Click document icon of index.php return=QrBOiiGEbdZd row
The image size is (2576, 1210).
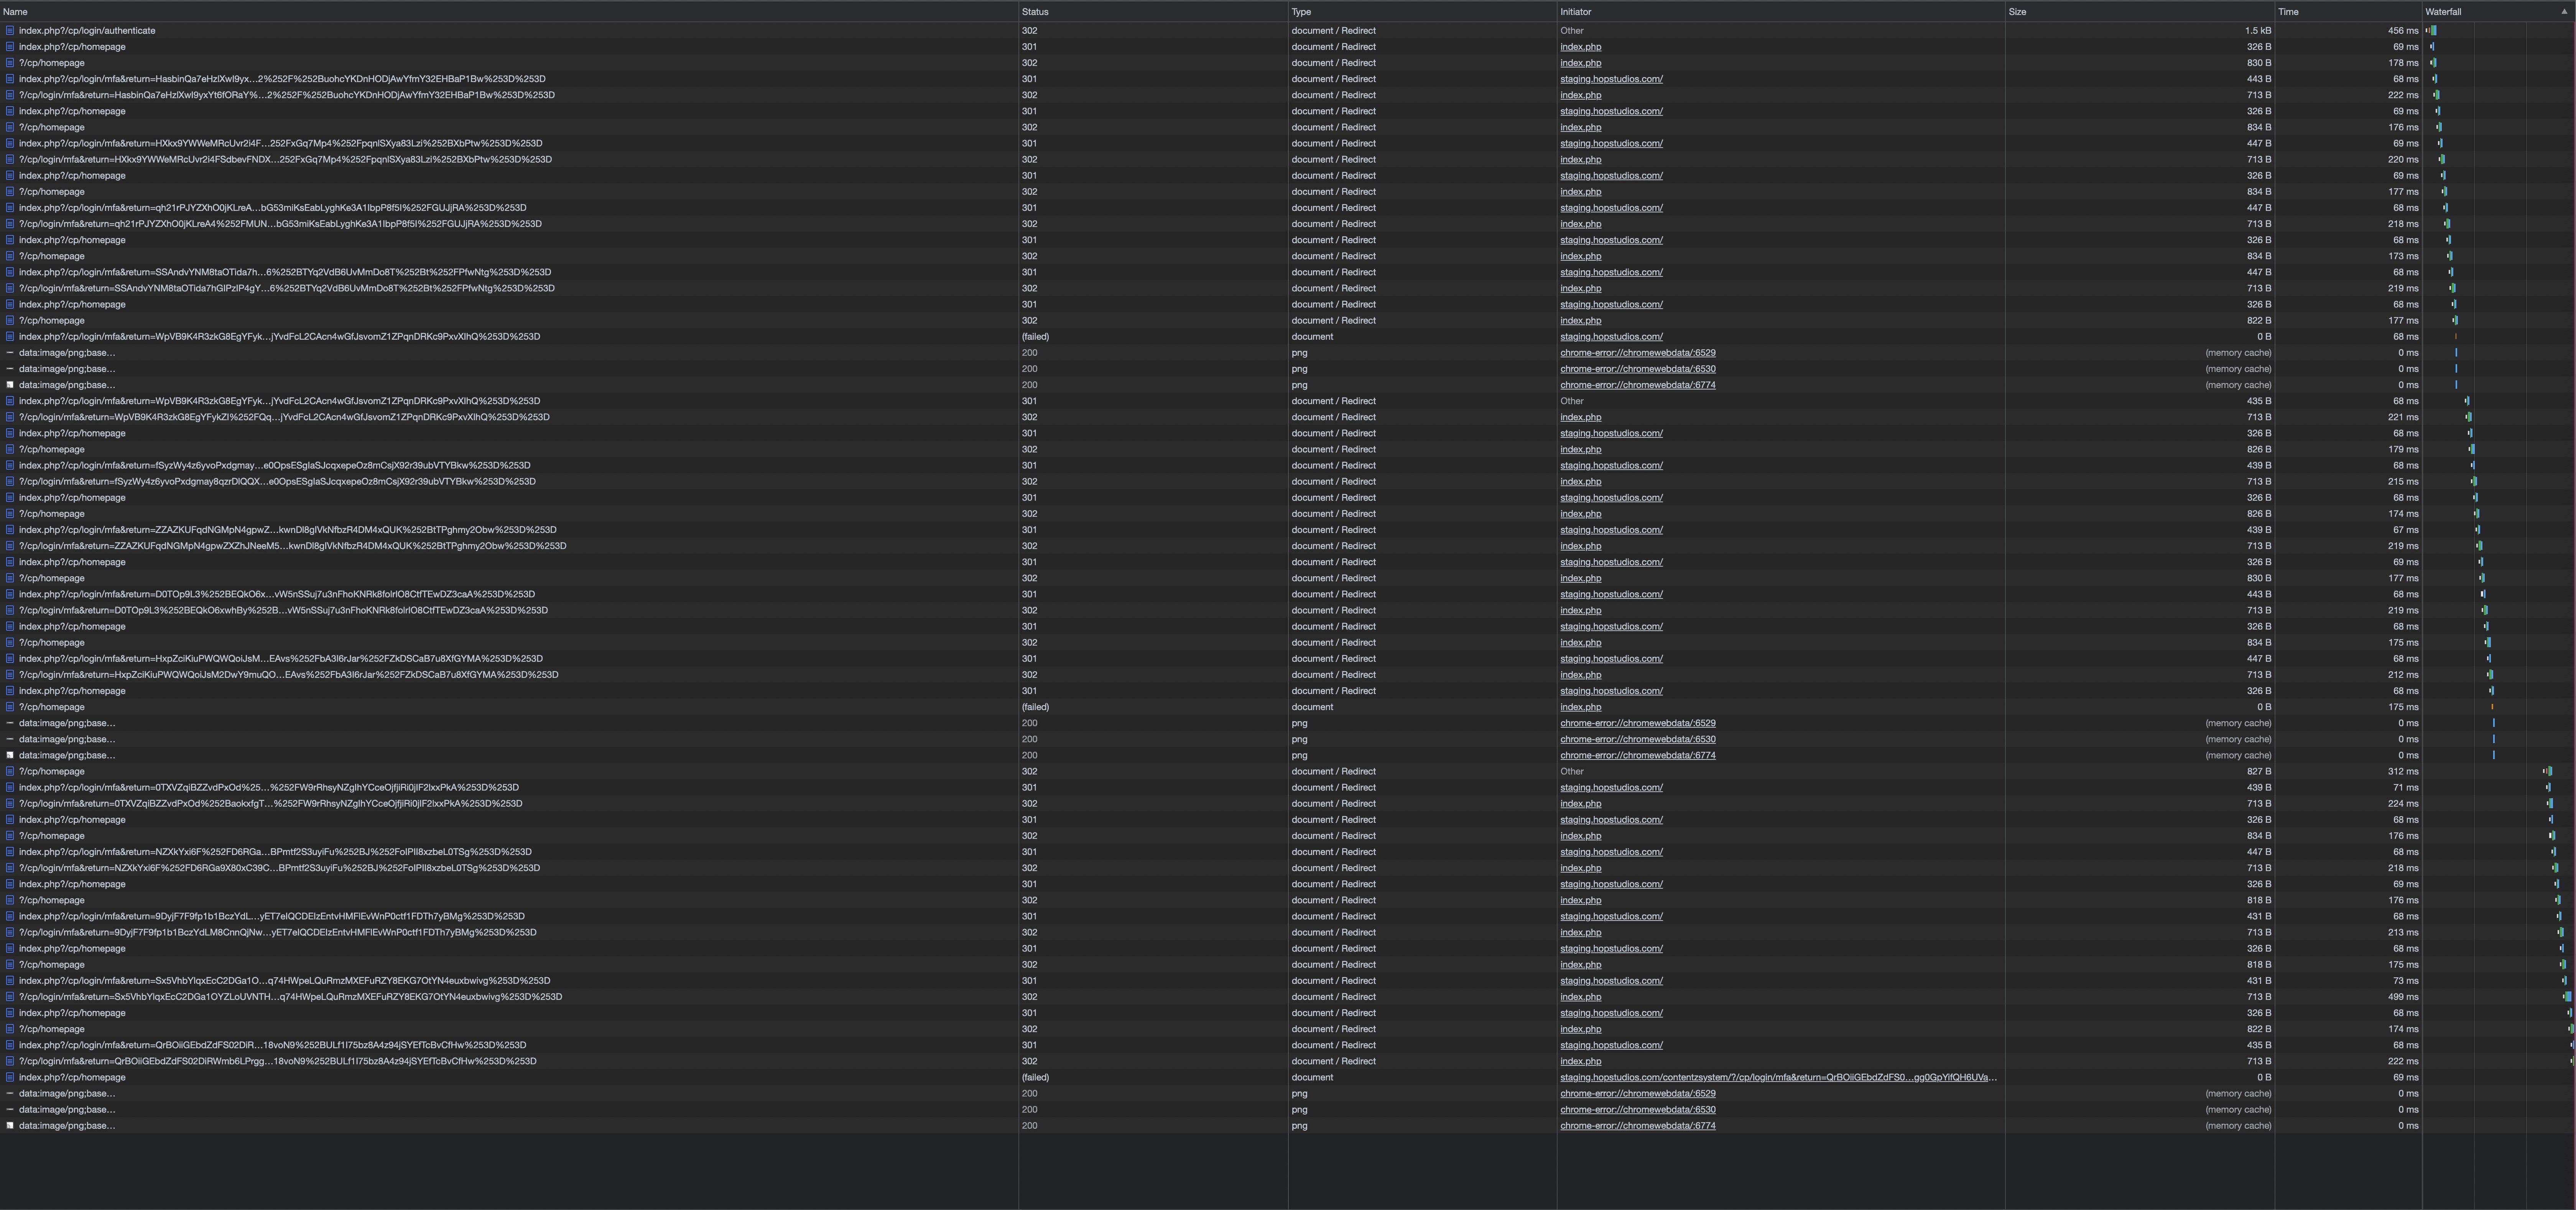pyautogui.click(x=10, y=1045)
